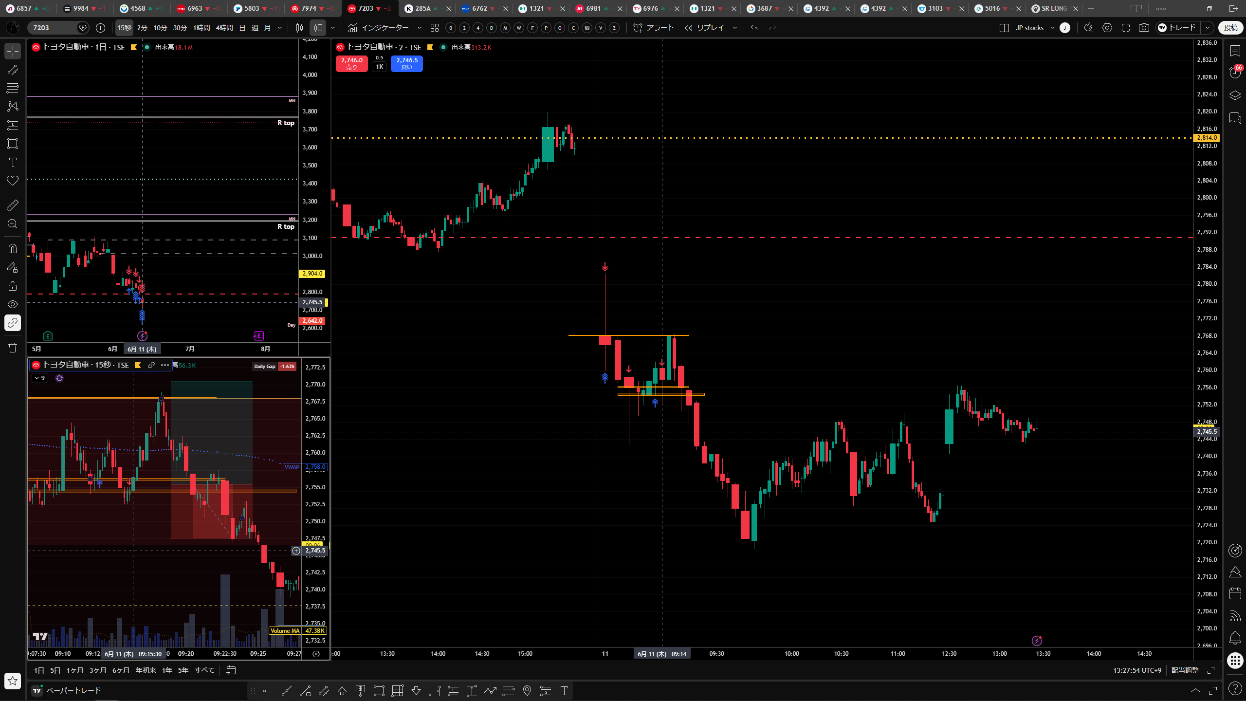Open the ペーパートレード trading panel
Viewport: 1246px width, 701px height.
tap(67, 690)
